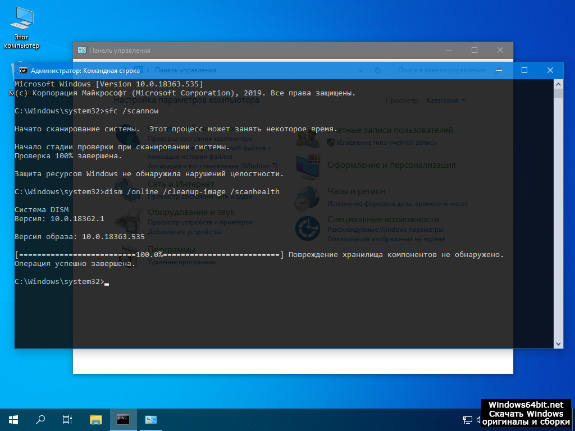Open the Command Prompt title bar system icon

pyautogui.click(x=23, y=71)
